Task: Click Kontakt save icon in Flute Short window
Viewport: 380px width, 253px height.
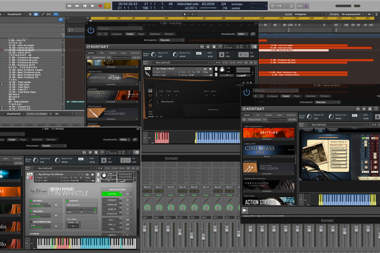Action: click(x=202, y=47)
